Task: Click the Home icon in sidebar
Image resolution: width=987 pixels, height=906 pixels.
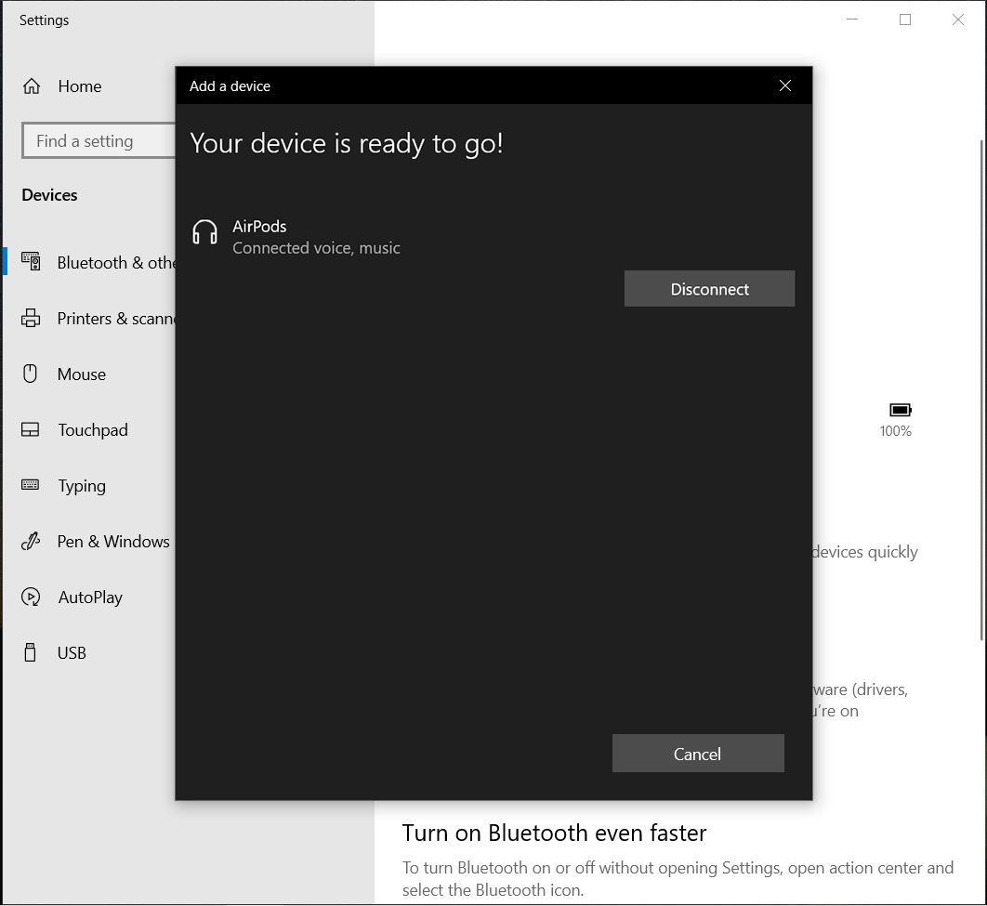Action: point(32,86)
